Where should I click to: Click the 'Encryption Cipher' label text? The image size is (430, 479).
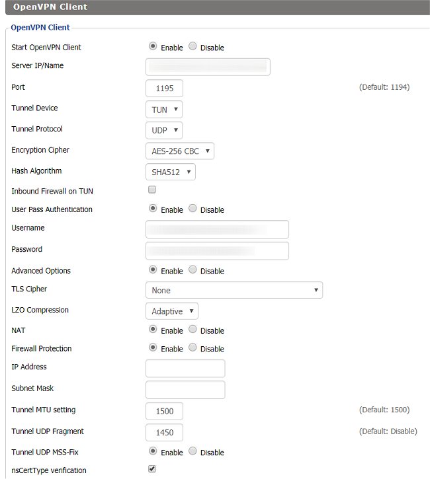point(40,150)
